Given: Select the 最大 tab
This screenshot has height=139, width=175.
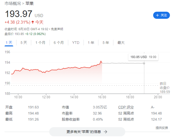Looking at the screenshot, I should tap(121, 43).
